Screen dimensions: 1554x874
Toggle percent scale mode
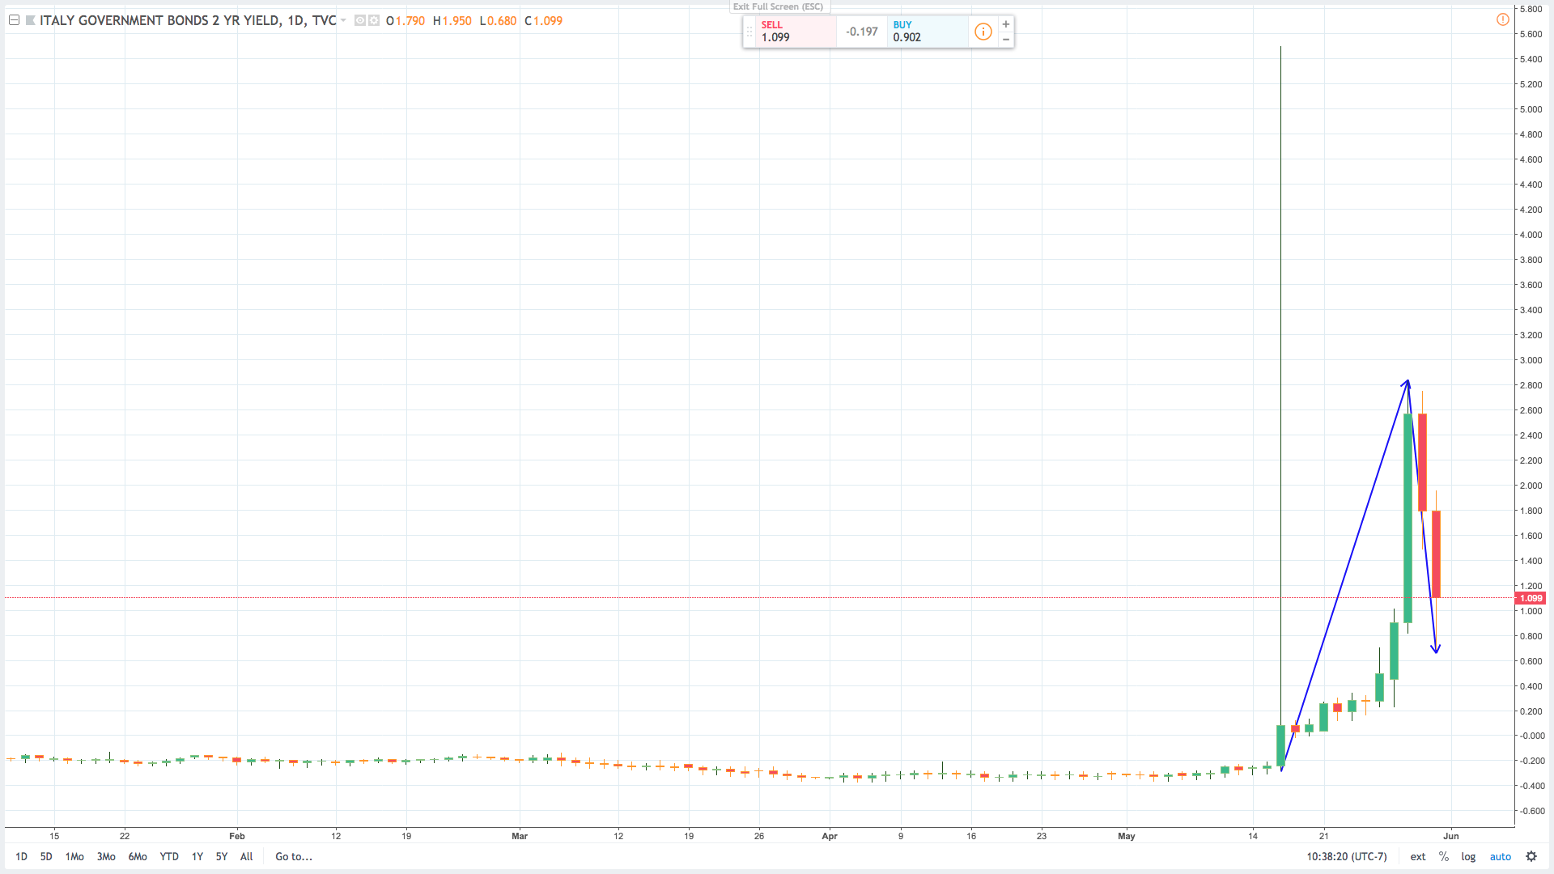1444,856
